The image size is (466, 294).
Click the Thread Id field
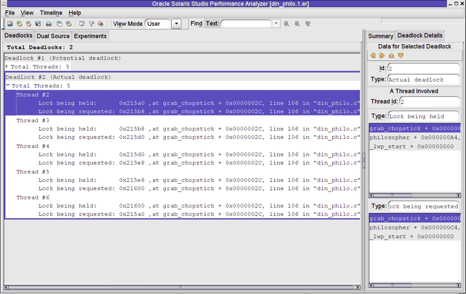coord(429,101)
